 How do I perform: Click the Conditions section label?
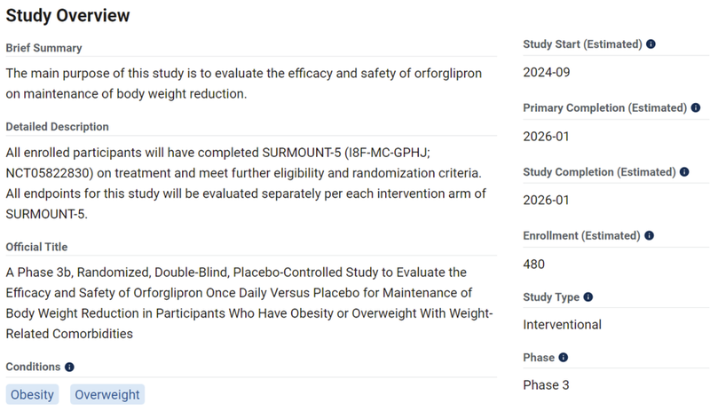tap(33, 367)
